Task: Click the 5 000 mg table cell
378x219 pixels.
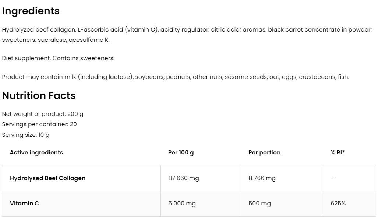Action: (x=182, y=203)
